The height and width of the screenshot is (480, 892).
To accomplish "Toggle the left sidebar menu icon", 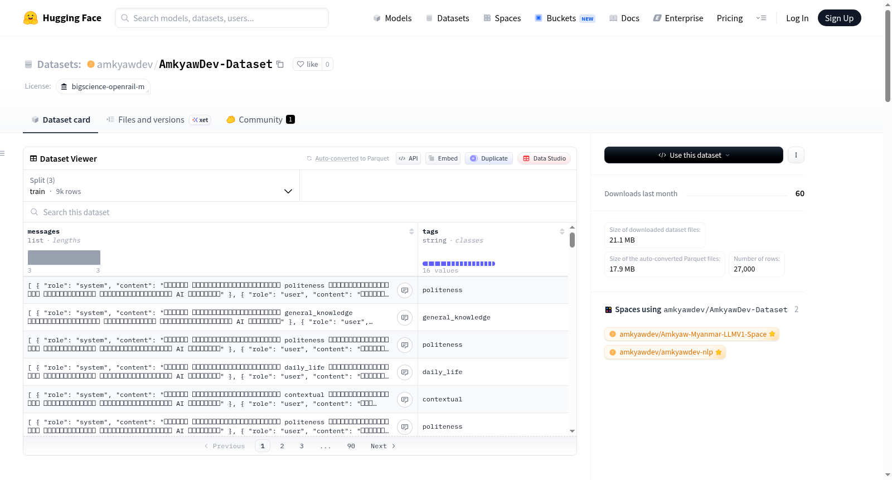I will point(2,153).
